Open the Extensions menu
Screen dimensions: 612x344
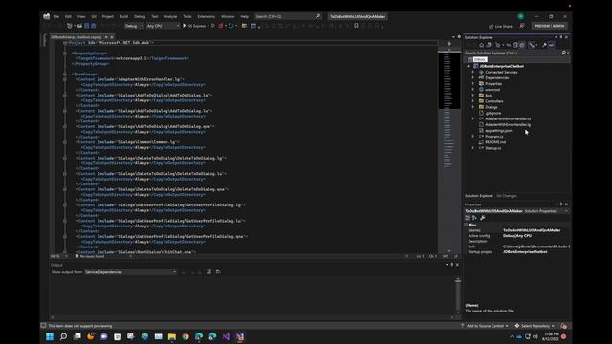207,17
